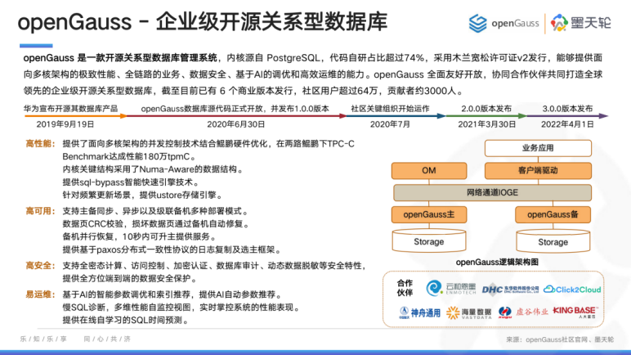
Task: Click the 高安全 section heading
Action: [x=40, y=266]
